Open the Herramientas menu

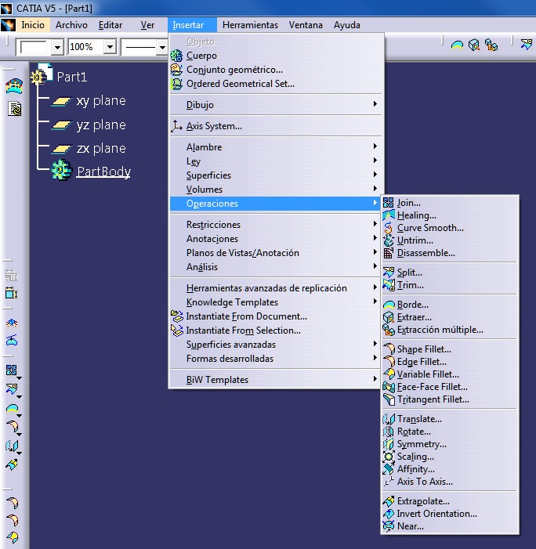[250, 25]
